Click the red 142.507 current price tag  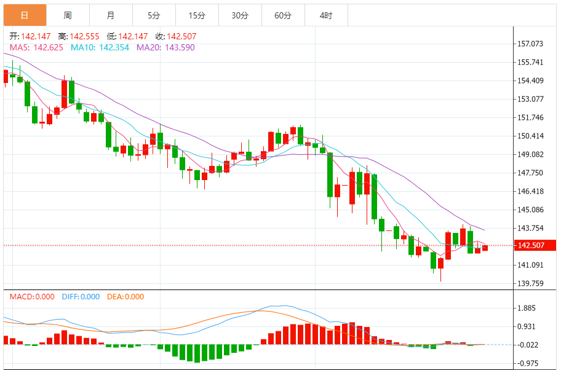[x=535, y=245]
